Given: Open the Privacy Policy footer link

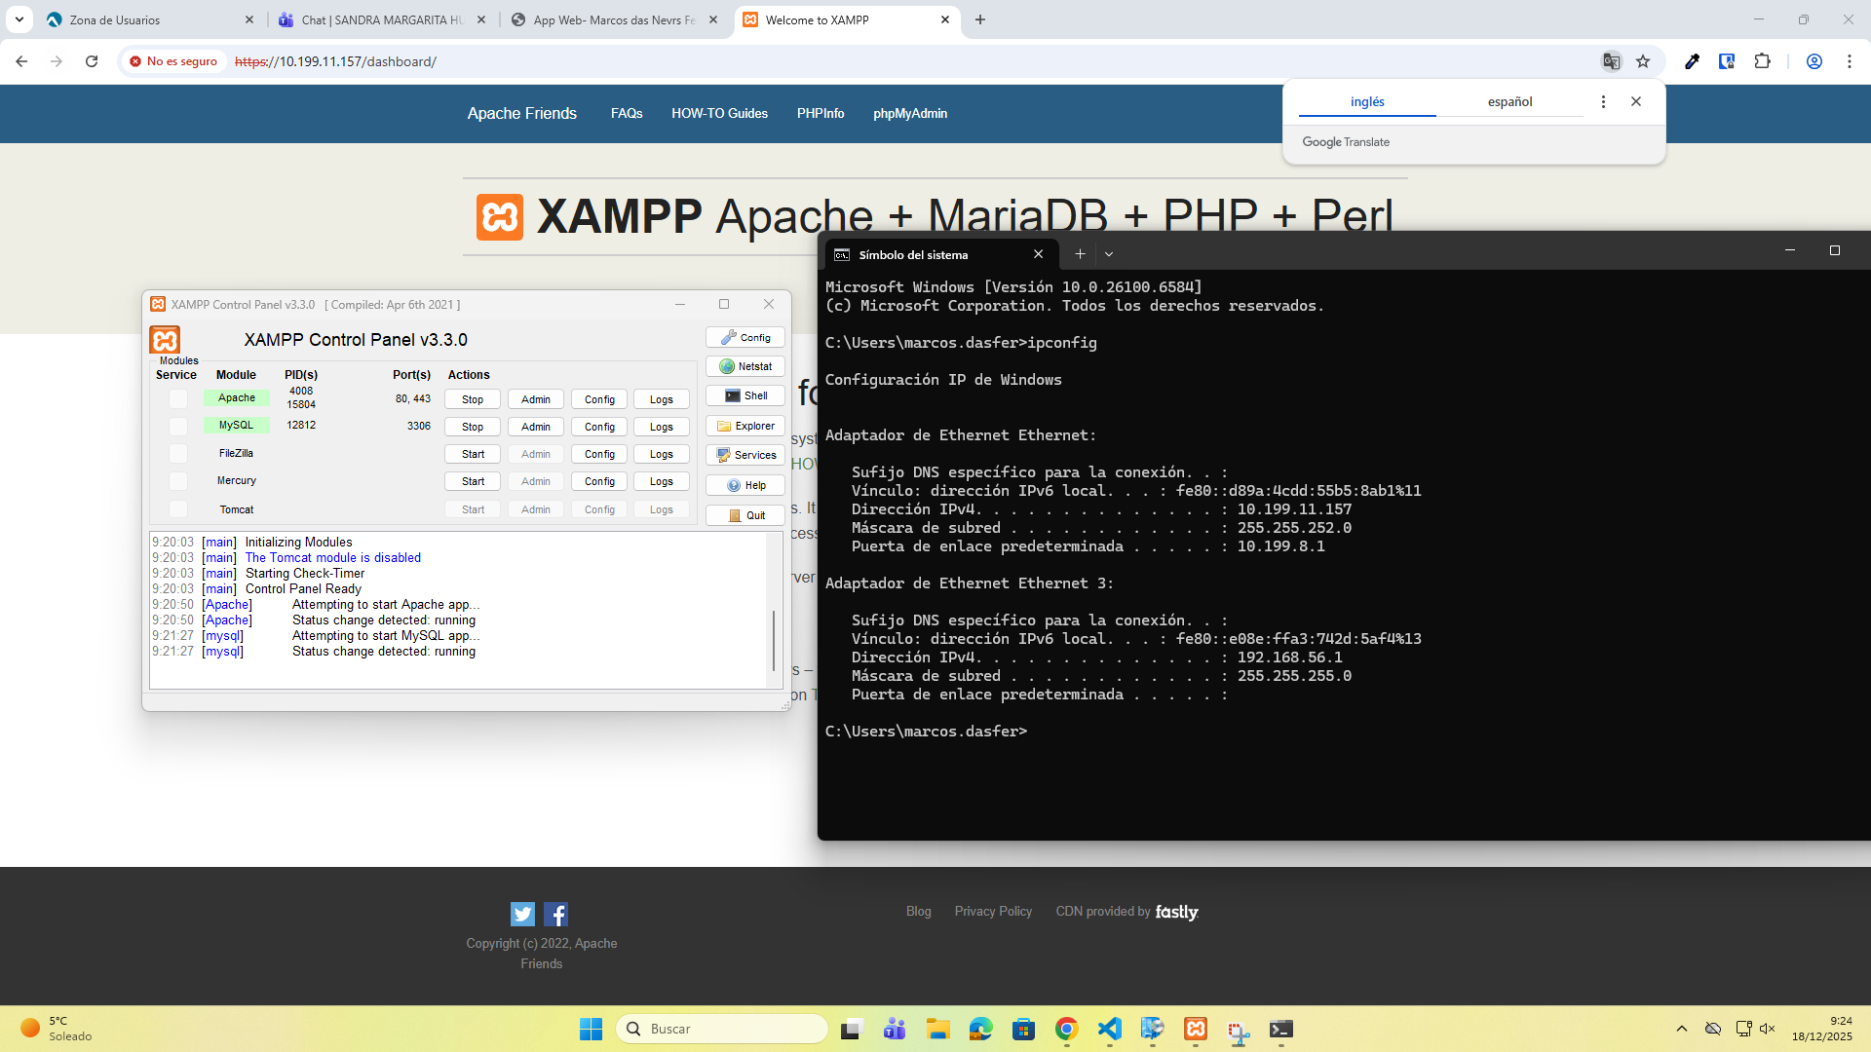Looking at the screenshot, I should (x=993, y=911).
